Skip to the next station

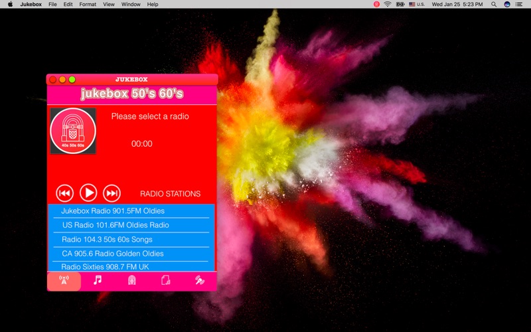click(112, 193)
